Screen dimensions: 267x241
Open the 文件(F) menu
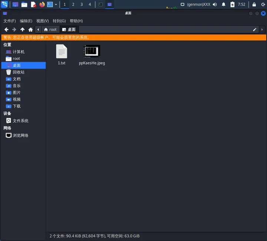coord(10,21)
